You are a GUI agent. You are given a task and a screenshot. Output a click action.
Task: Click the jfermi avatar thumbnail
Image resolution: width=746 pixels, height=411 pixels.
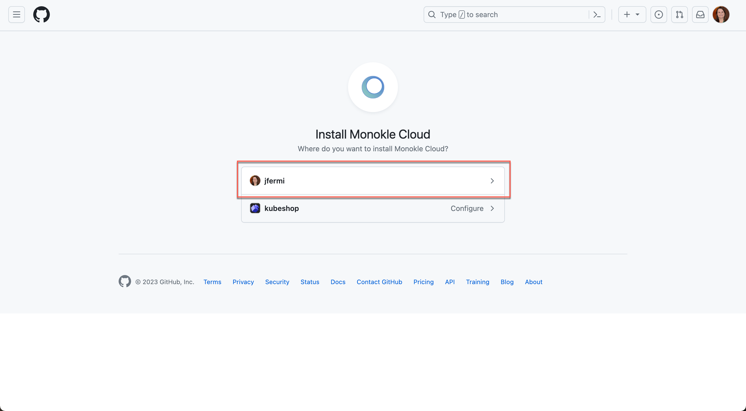[x=255, y=181]
